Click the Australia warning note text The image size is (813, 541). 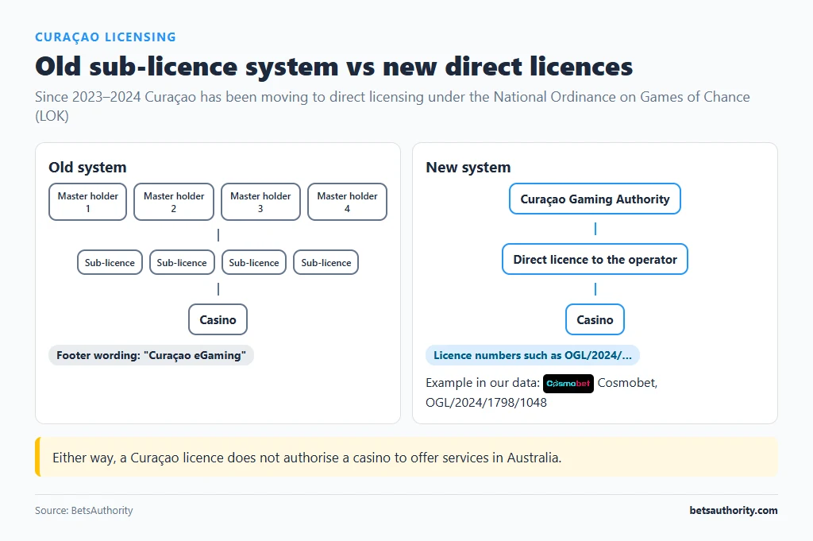307,458
